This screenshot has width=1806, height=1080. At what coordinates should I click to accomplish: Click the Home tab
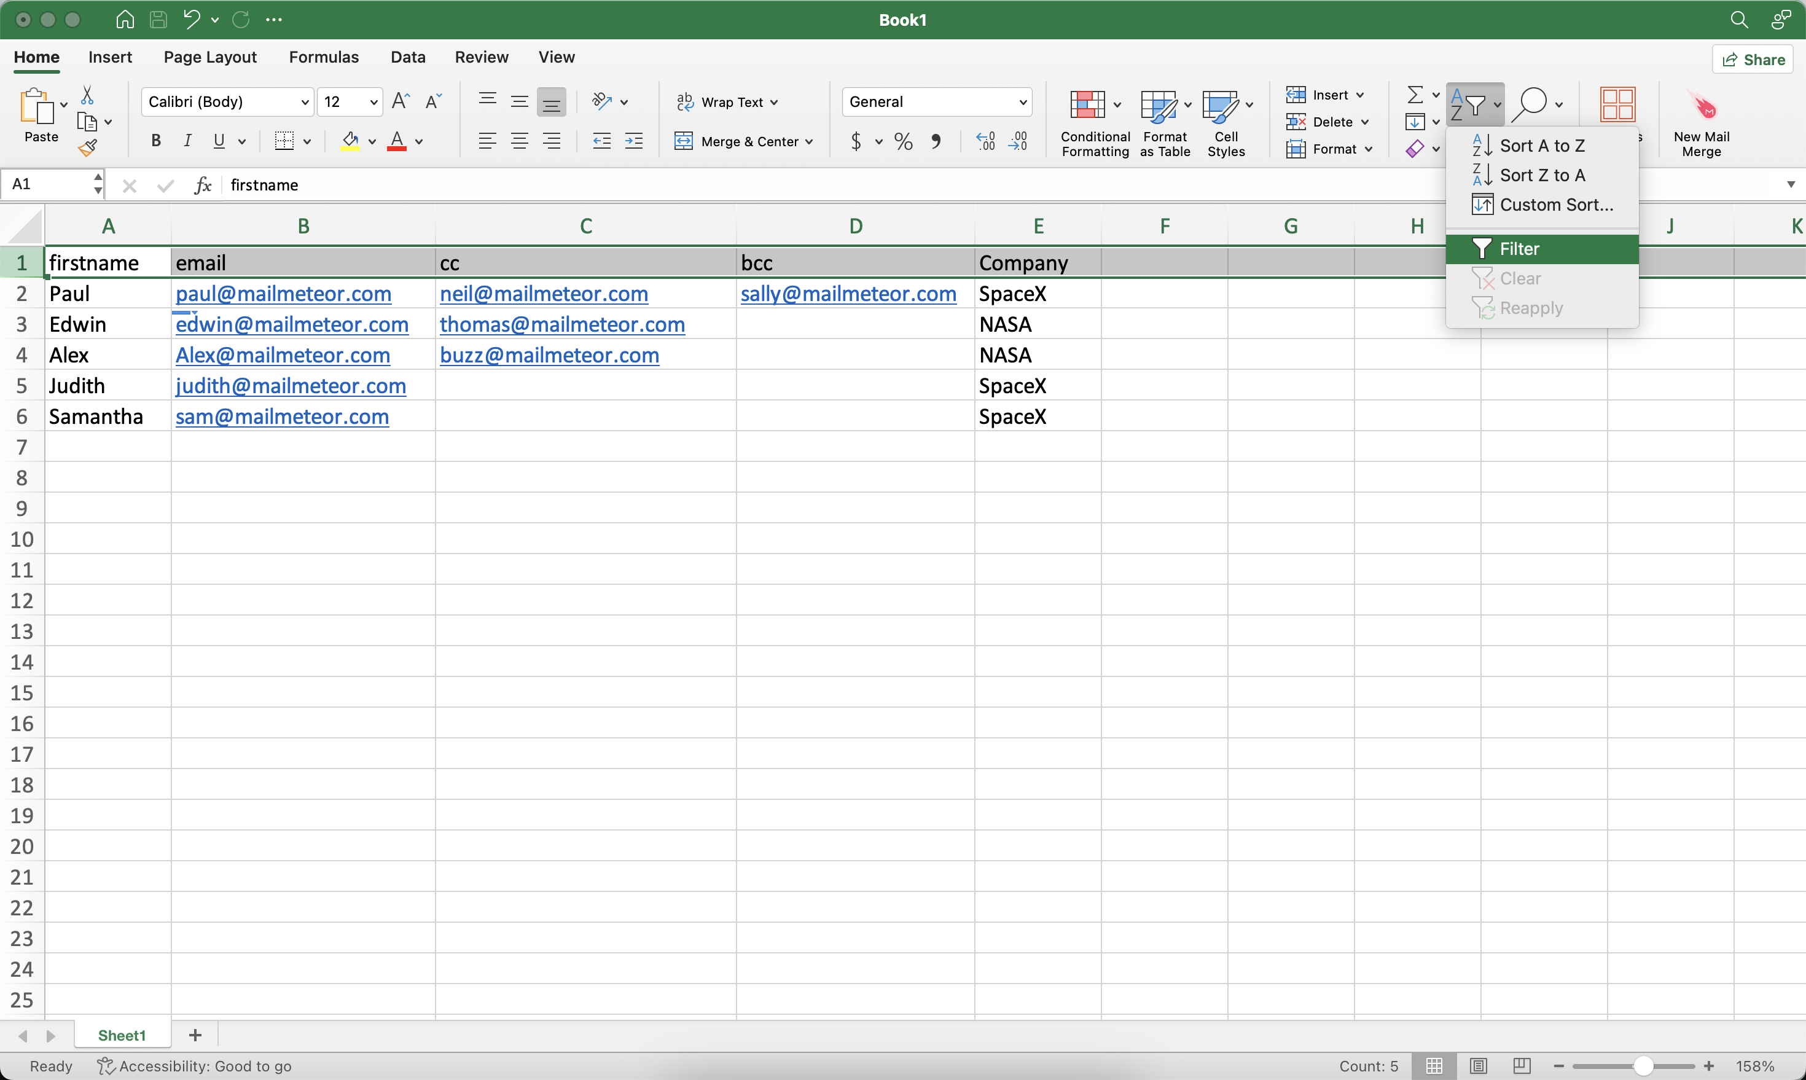(x=37, y=57)
